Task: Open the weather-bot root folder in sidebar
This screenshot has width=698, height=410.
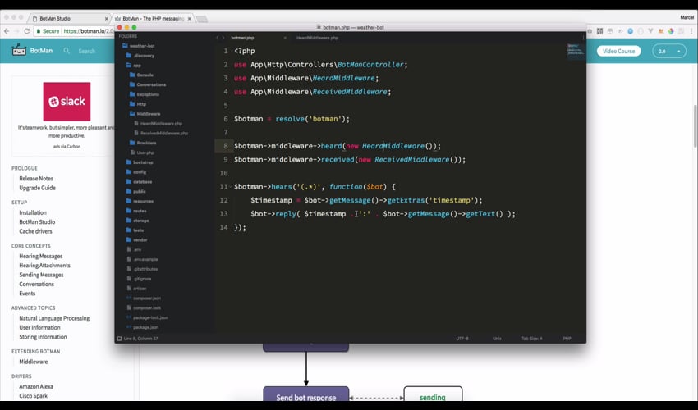Action: [x=139, y=46]
